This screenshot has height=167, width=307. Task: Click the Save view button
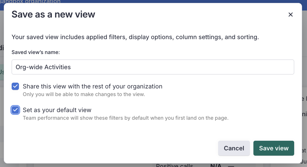(x=274, y=148)
